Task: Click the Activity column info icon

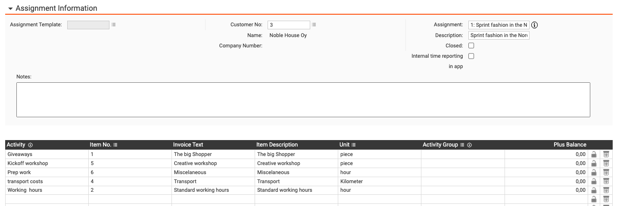Action: point(31,145)
